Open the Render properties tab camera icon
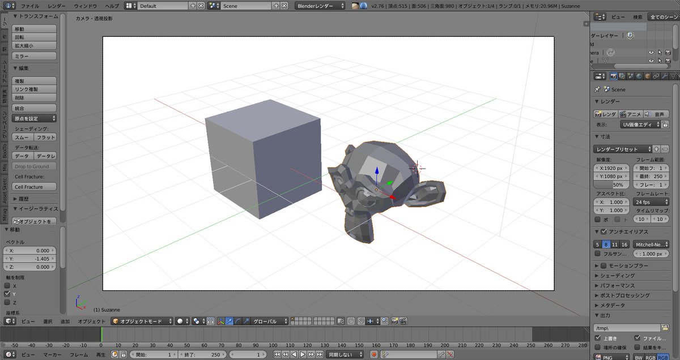680x360 pixels. tap(614, 76)
